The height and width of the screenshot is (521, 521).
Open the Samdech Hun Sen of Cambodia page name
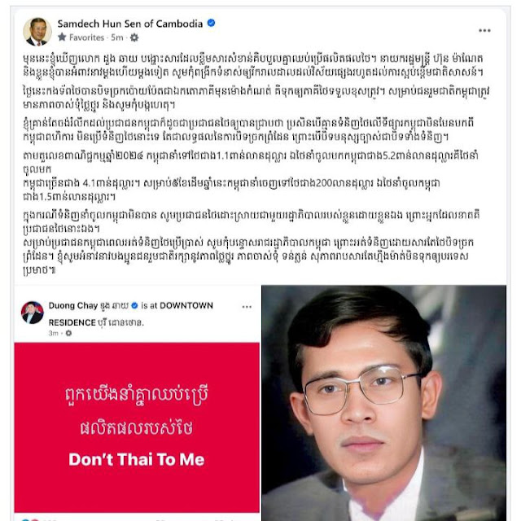[x=130, y=24]
